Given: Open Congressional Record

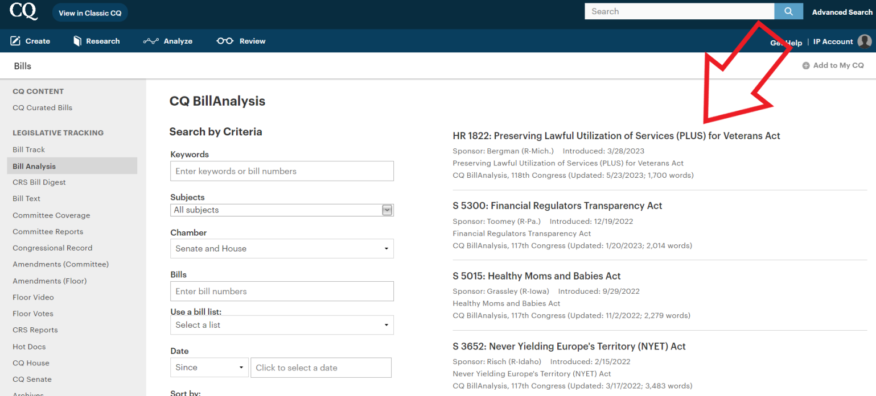Looking at the screenshot, I should pos(52,248).
